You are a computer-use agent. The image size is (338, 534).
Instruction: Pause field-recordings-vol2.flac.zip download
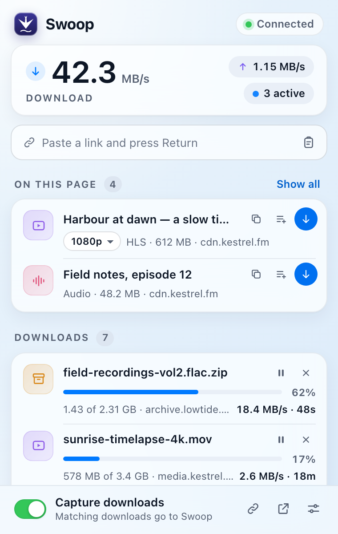[281, 373]
